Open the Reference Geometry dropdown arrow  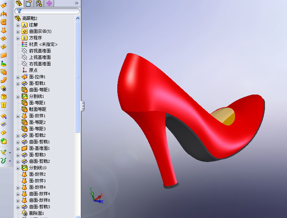[x=10, y=153]
